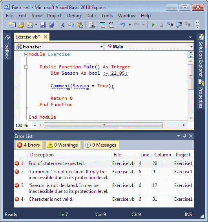208x222 pixels.
Task: Click the Step Out debug icon
Action: pyautogui.click(x=188, y=25)
